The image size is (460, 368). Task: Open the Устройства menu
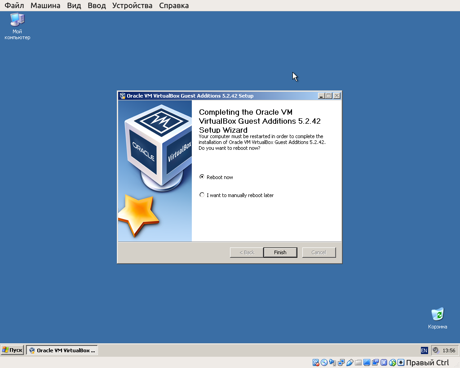coord(133,5)
